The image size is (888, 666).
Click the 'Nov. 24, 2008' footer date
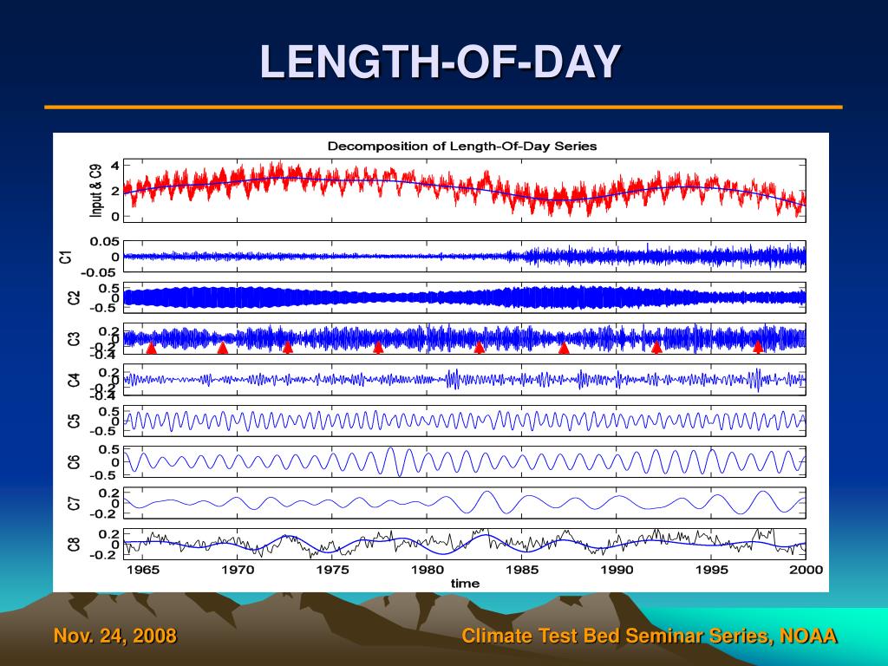point(115,636)
